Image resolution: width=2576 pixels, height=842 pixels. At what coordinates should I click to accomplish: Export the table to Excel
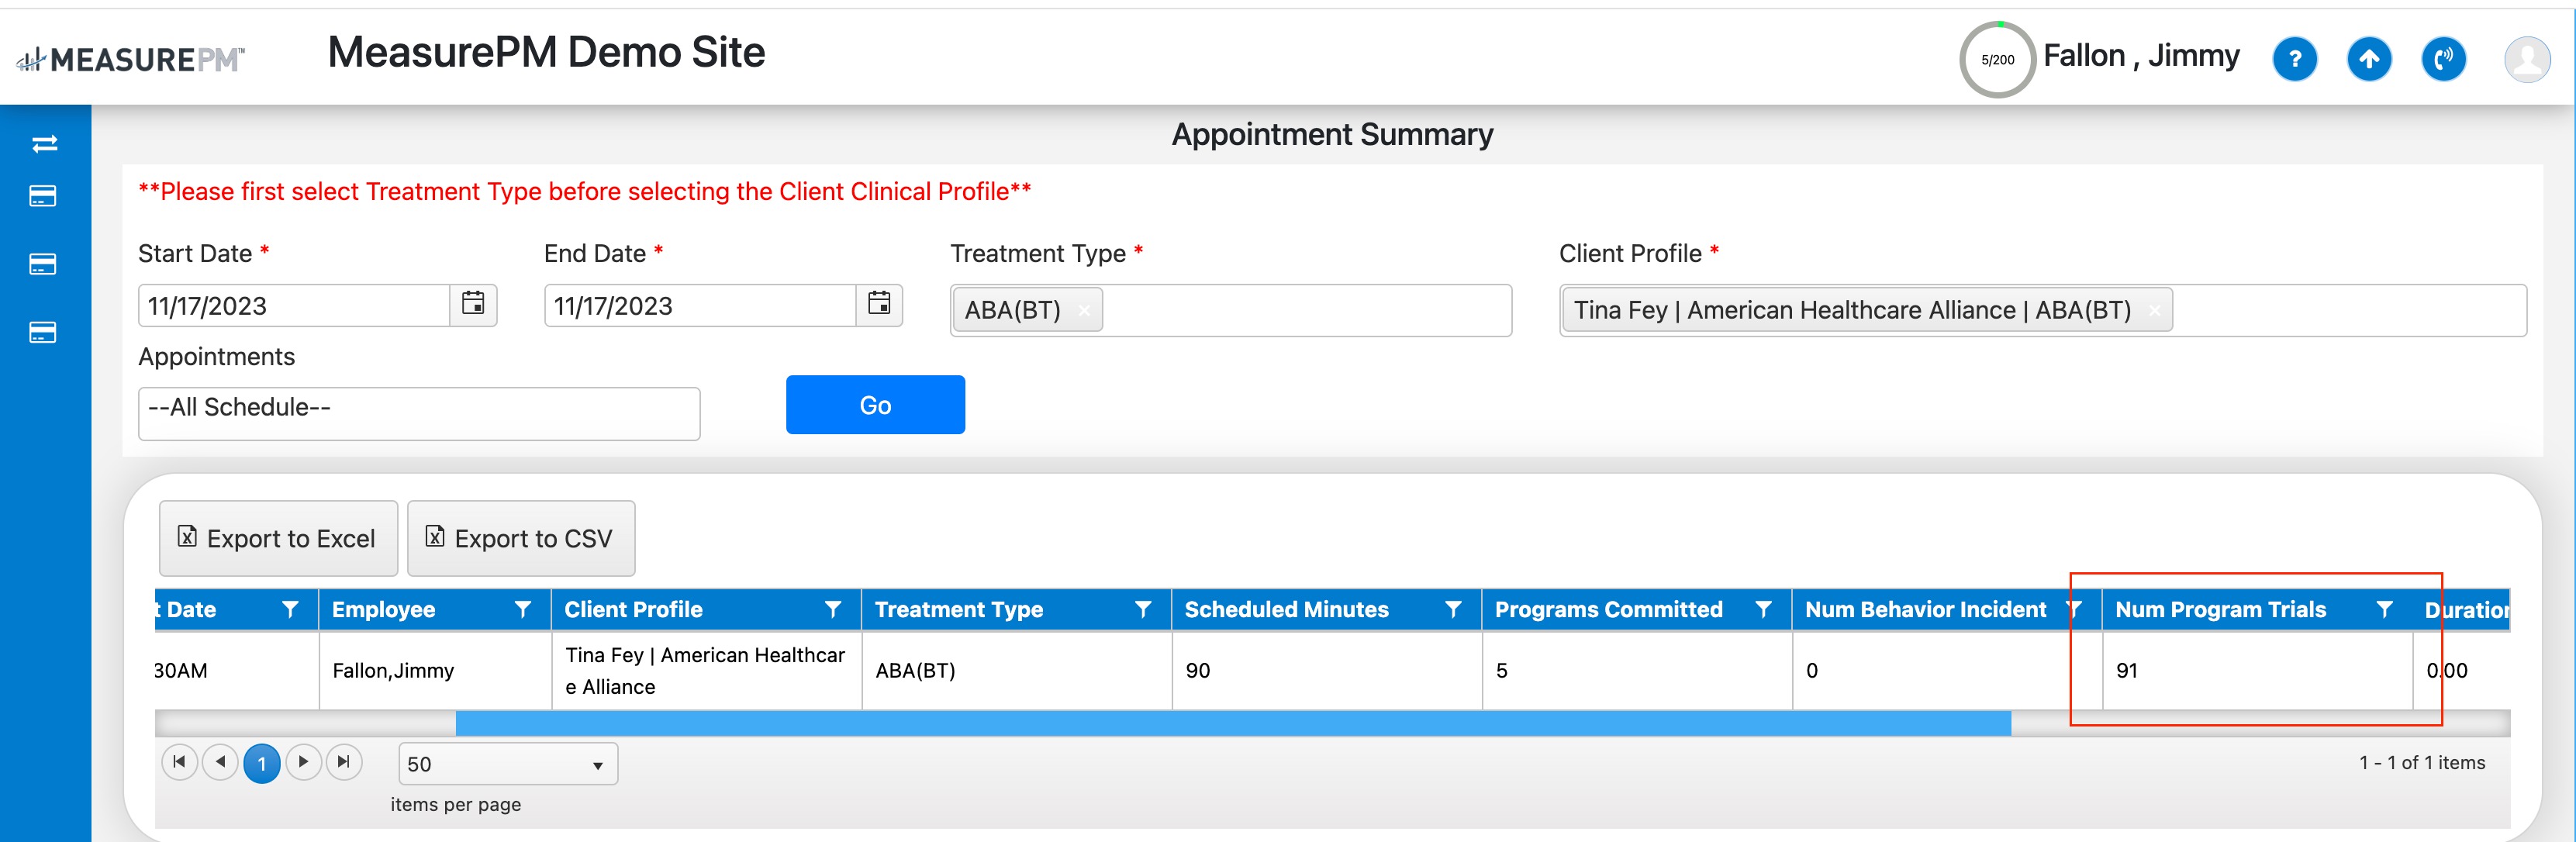(x=278, y=539)
